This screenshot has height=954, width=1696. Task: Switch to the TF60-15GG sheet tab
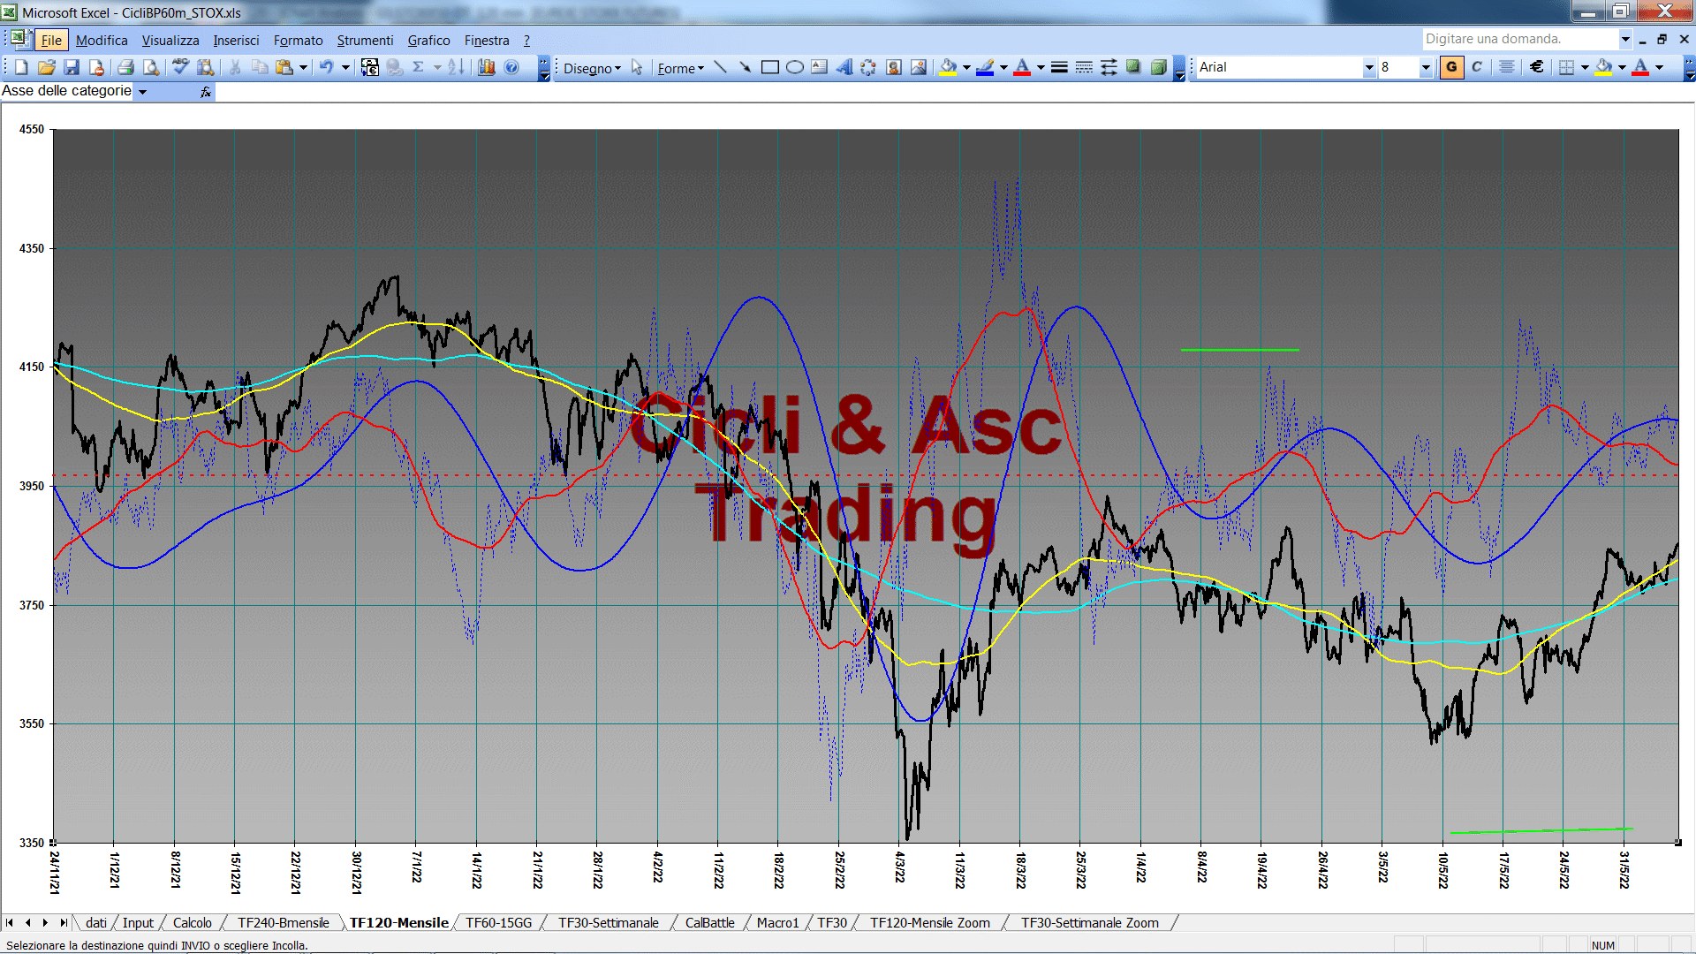pyautogui.click(x=498, y=923)
